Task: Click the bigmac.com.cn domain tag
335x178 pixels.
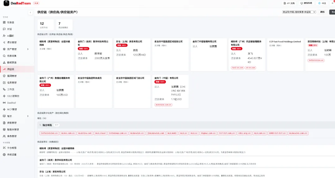Action: click(x=208, y=133)
